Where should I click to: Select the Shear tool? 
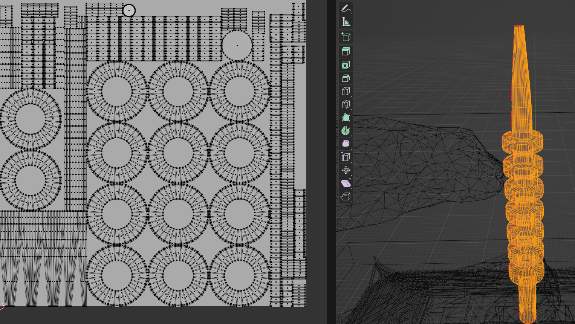pos(346,183)
